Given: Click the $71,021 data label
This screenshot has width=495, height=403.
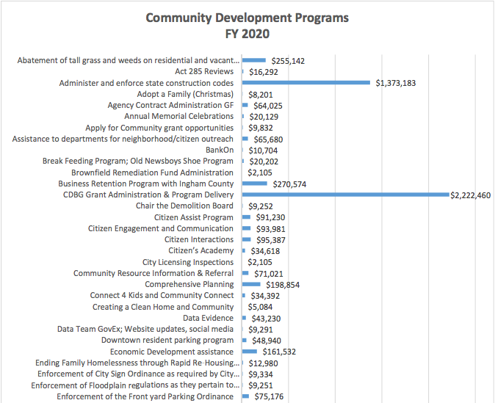Looking at the screenshot, I should click(x=268, y=274).
